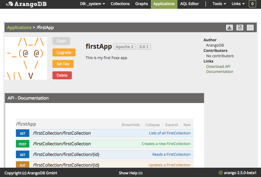
Task: Click the code file icon button
Action: (240, 27)
